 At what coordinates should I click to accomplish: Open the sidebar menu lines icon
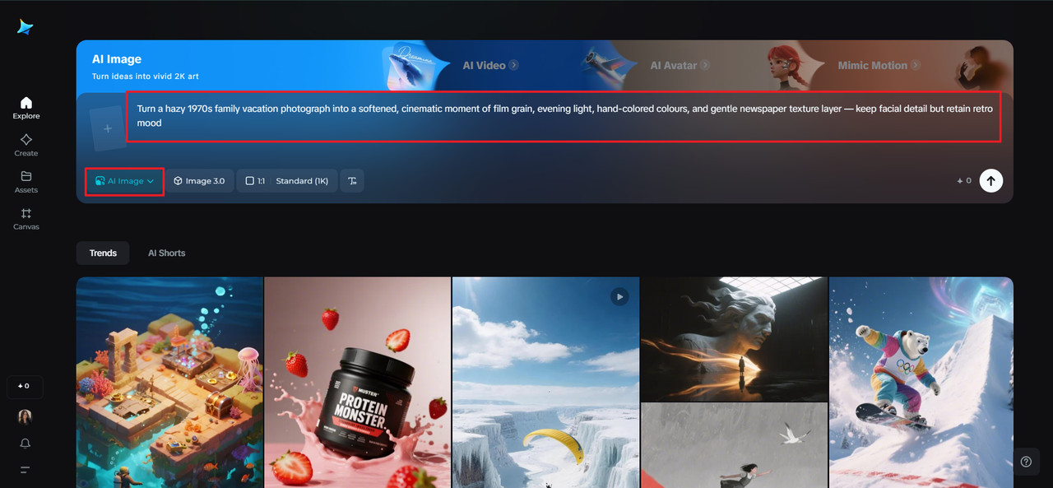[26, 470]
